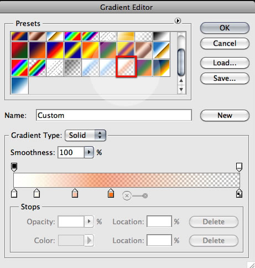Click the presets scrollbar down arrow
This screenshot has height=268, width=255.
pos(181,90)
